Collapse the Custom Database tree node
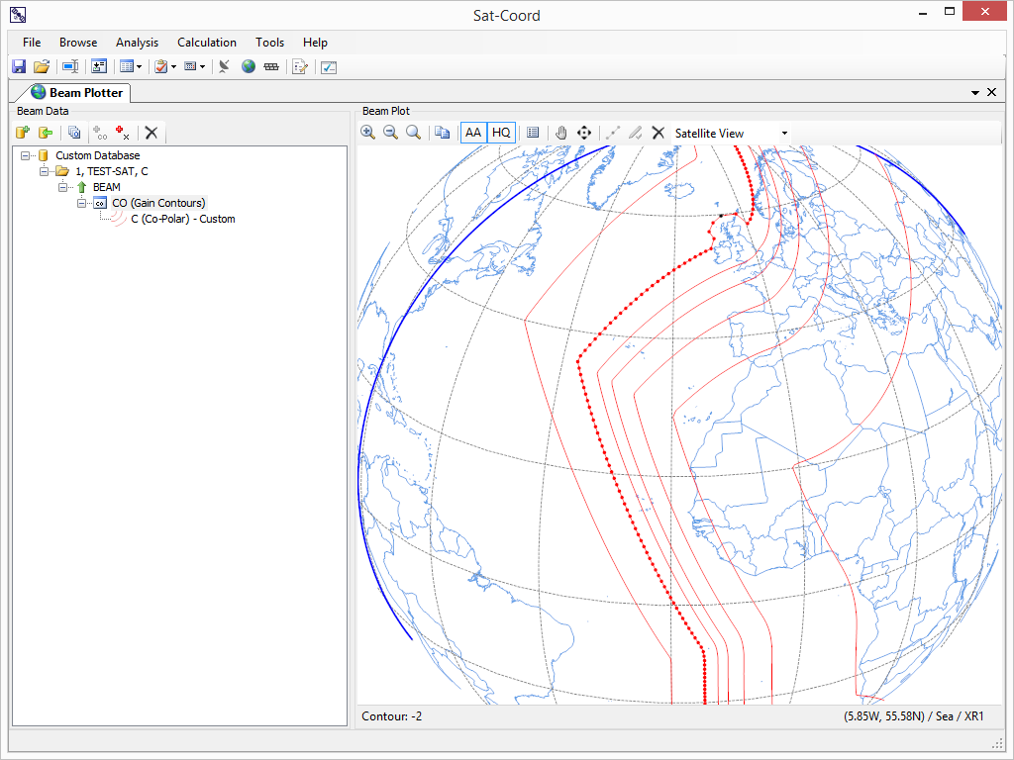The image size is (1014, 760). pyautogui.click(x=25, y=155)
